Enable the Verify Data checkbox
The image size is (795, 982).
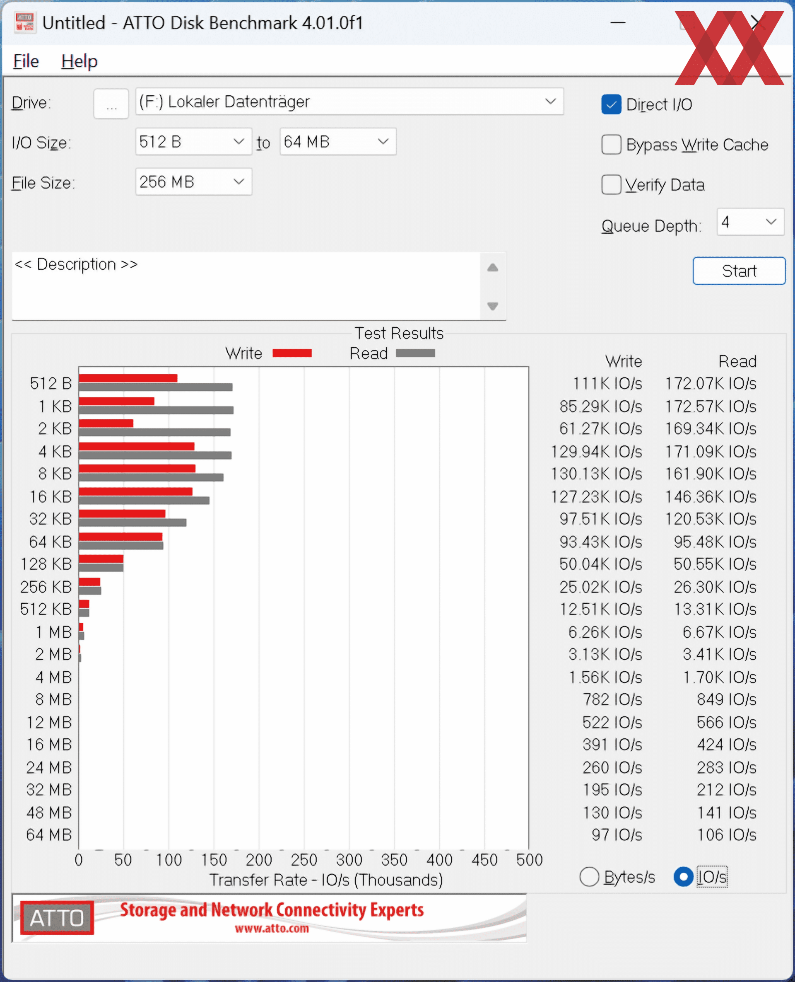click(x=611, y=185)
